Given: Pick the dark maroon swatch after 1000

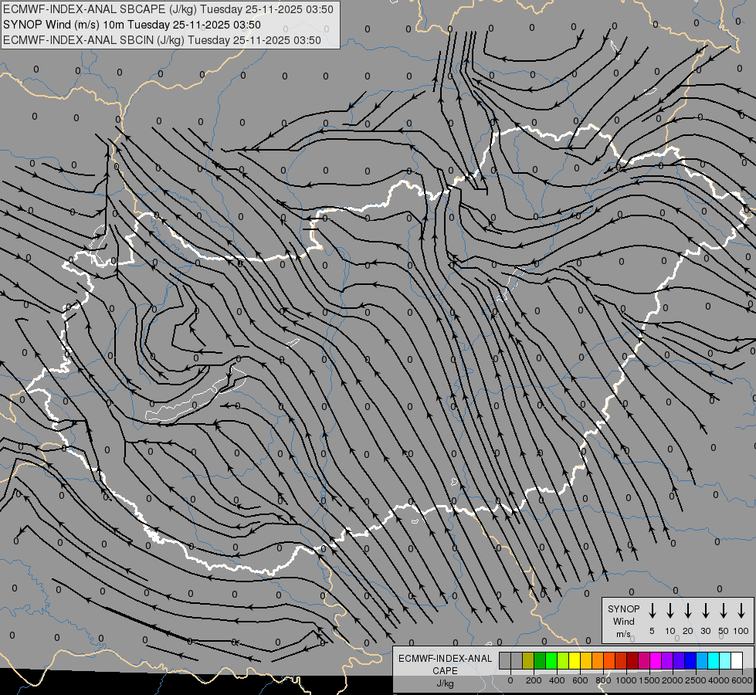Looking at the screenshot, I should (x=632, y=660).
